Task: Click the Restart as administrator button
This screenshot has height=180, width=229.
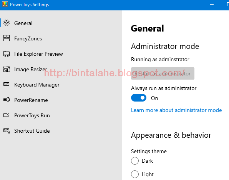Action: pyautogui.click(x=163, y=73)
